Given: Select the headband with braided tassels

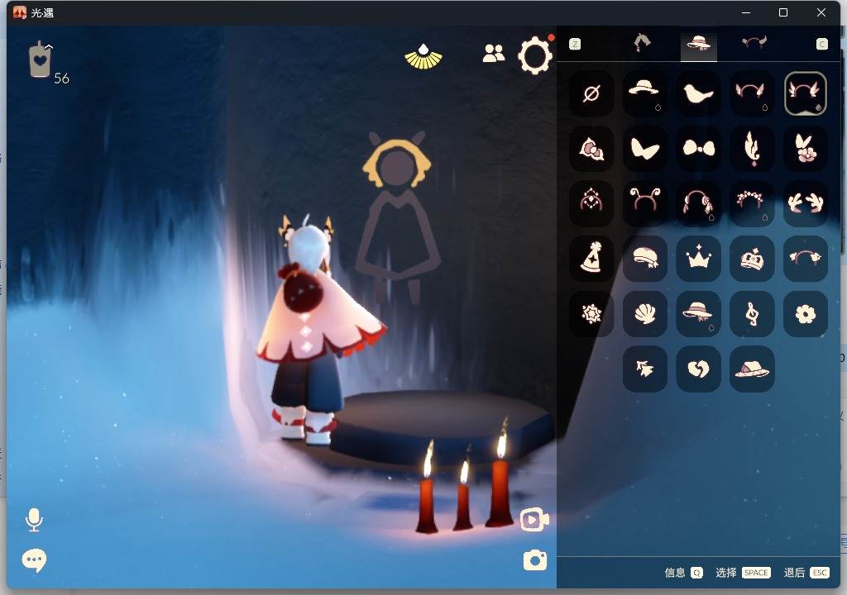Looking at the screenshot, I should (x=698, y=203).
